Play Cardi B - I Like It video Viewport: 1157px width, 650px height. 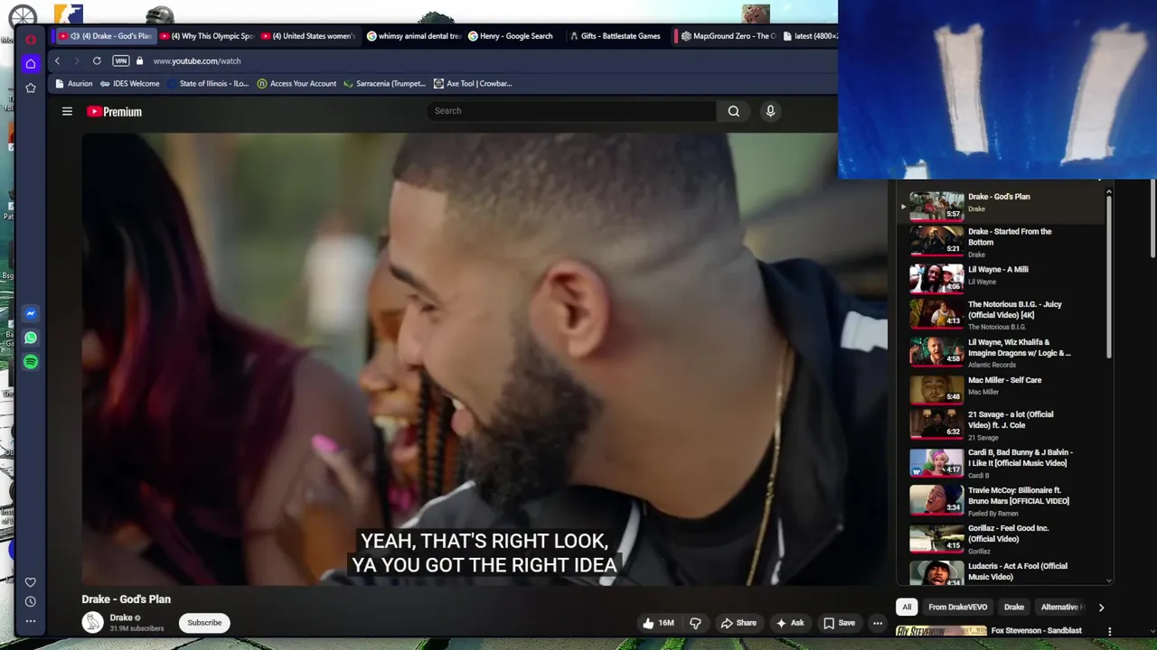[1002, 462]
